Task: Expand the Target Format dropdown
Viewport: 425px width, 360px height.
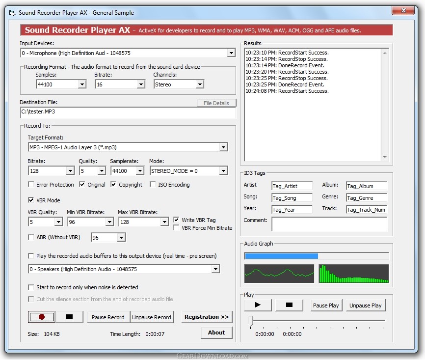Action: 223,147
